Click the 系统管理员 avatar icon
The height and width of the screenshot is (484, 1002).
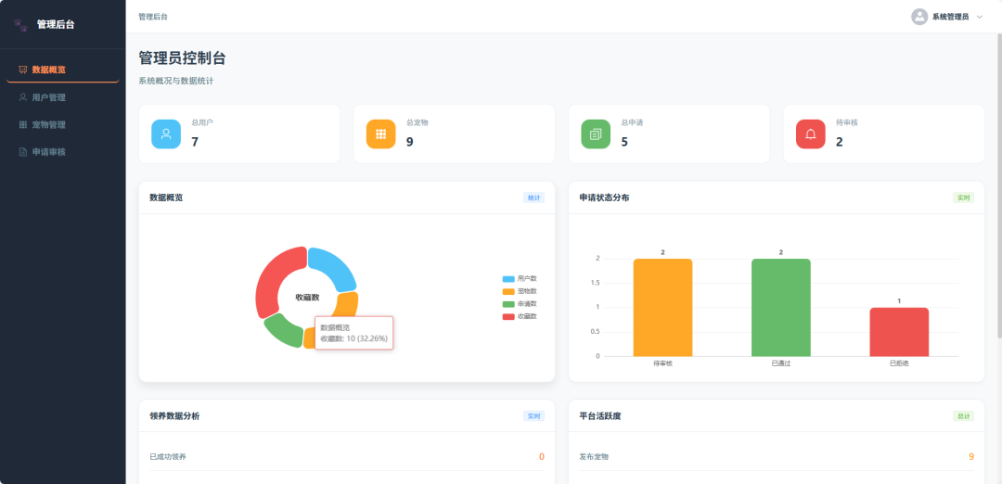tap(918, 17)
